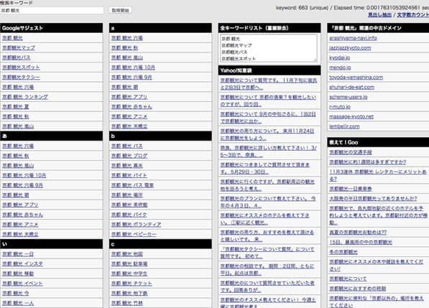Open the 京都 観光 ブログ link
The width and height of the screenshot is (429, 308).
click(x=129, y=156)
